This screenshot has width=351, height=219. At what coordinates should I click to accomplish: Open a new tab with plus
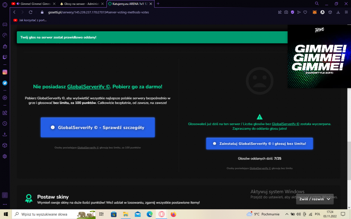click(158, 4)
